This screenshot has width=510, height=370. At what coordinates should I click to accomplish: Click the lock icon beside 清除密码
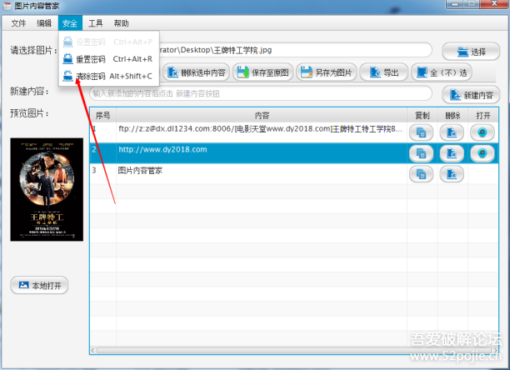[x=67, y=76]
